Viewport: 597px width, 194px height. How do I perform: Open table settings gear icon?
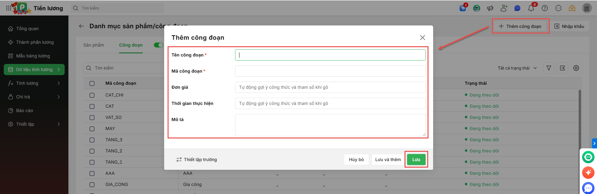coord(576,68)
